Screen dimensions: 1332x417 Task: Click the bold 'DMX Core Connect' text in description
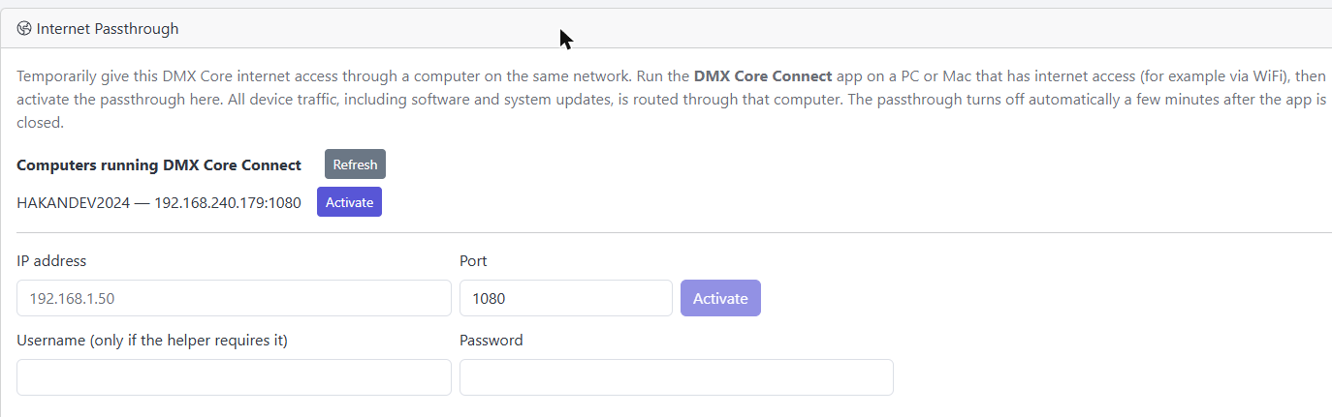pyautogui.click(x=763, y=75)
